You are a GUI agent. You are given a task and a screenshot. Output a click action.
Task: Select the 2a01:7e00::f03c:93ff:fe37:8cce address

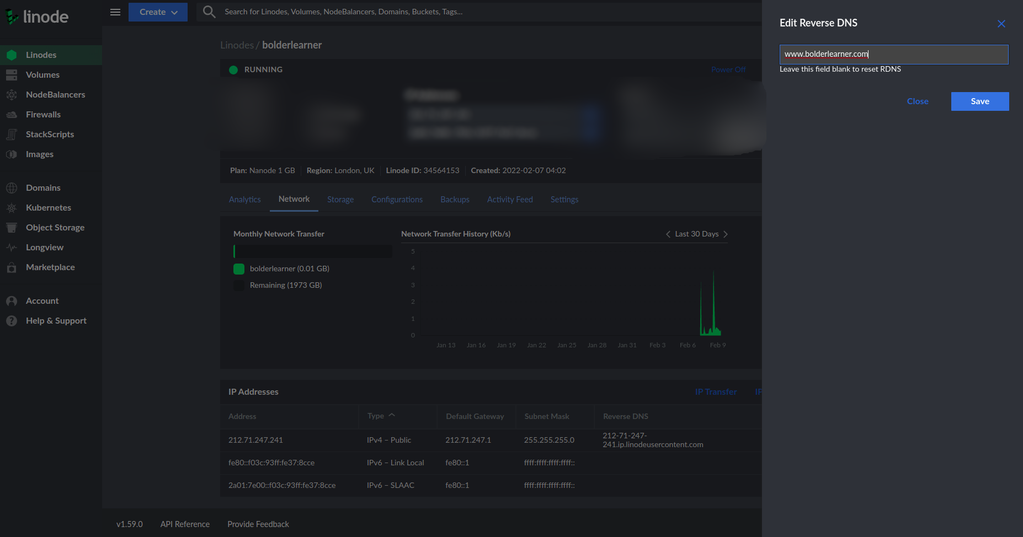[282, 485]
